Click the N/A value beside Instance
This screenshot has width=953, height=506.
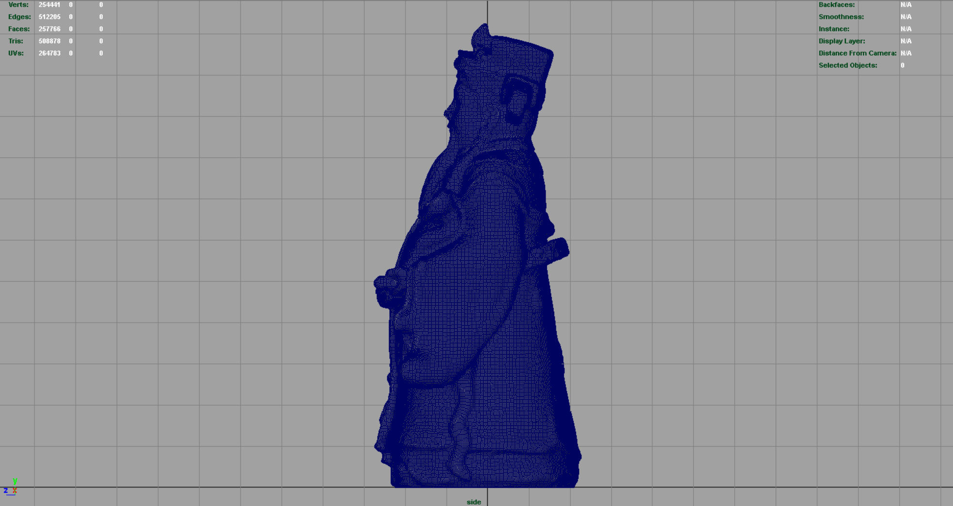tap(906, 29)
